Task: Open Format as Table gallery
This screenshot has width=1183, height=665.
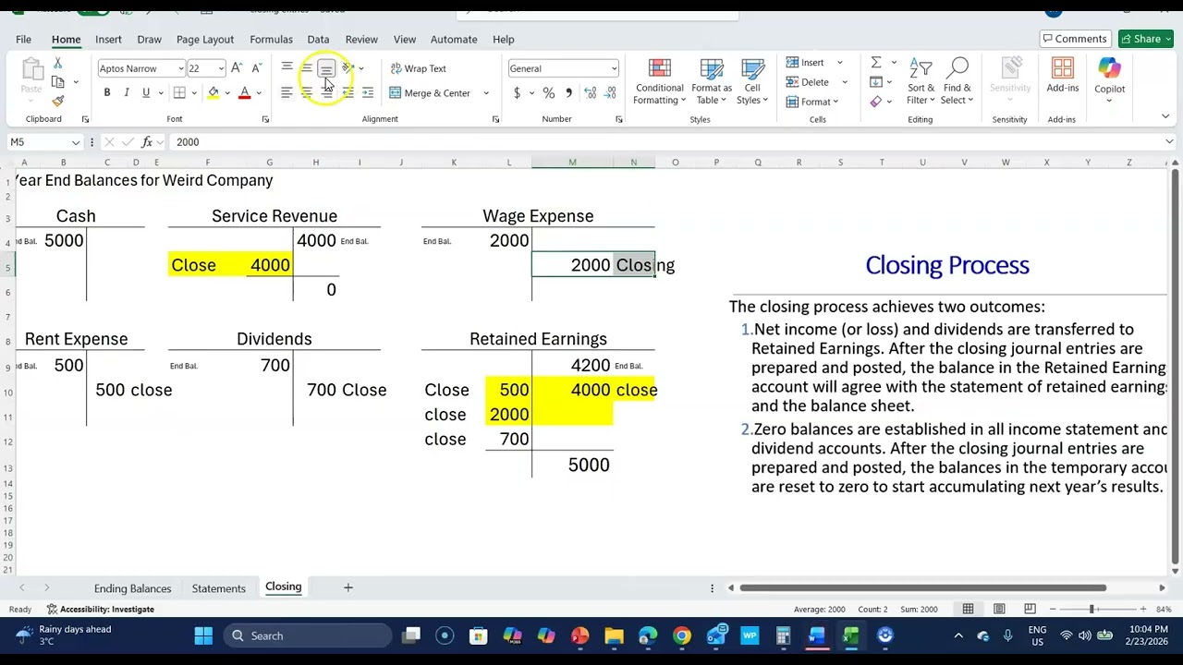Action: (712, 82)
